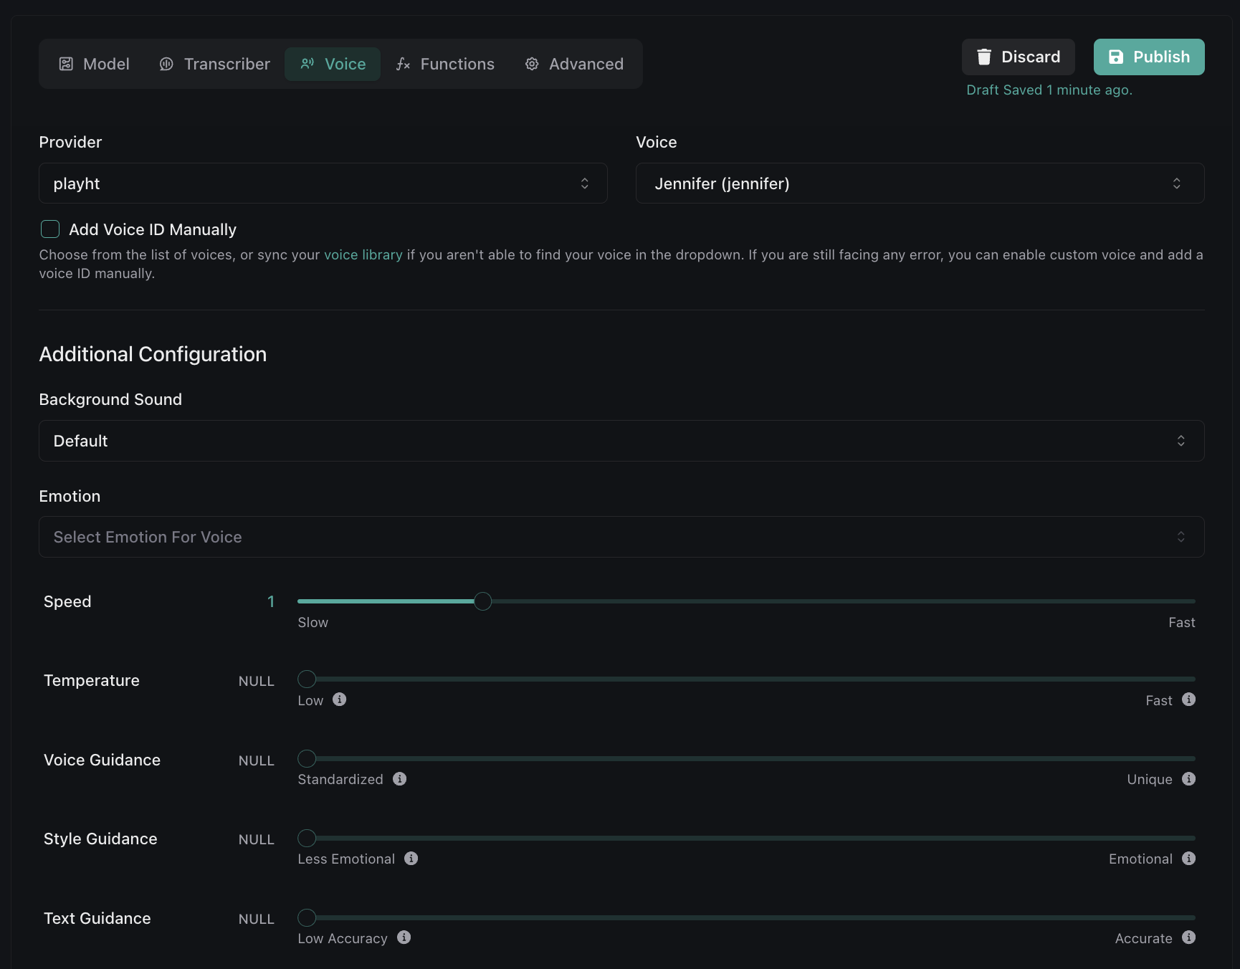Open the Provider dropdown showing playht
Screen dimensions: 1240x969
323,183
